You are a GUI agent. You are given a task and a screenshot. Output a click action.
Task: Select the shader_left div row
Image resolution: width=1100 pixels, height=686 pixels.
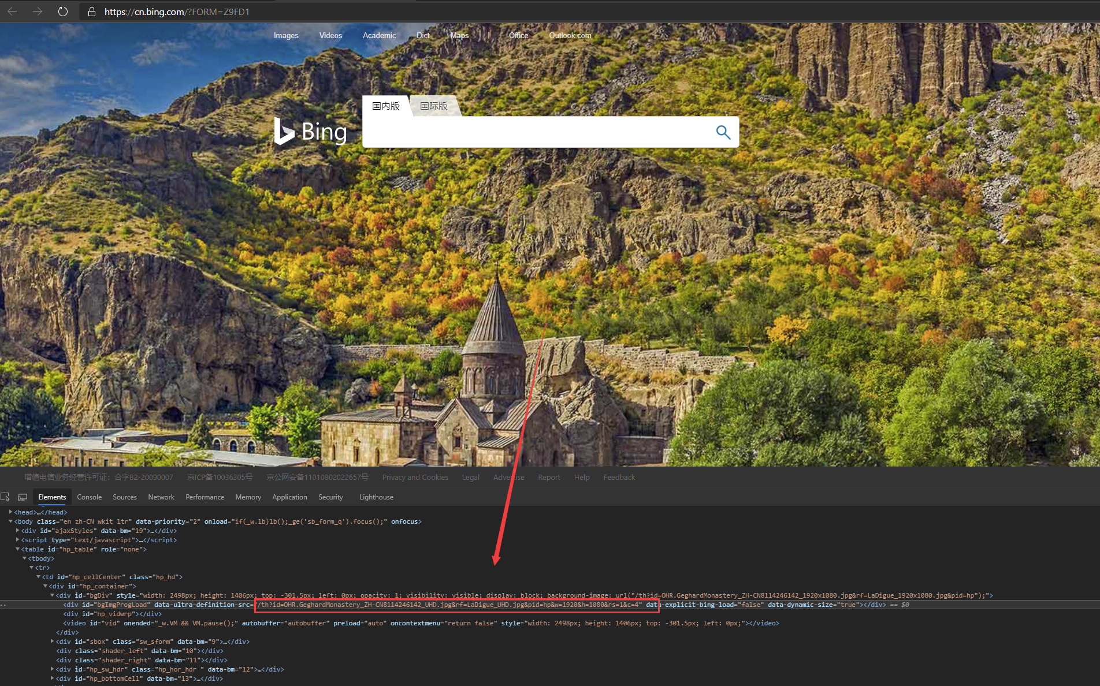pos(140,651)
